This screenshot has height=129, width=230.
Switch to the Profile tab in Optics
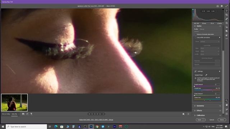click(x=196, y=29)
